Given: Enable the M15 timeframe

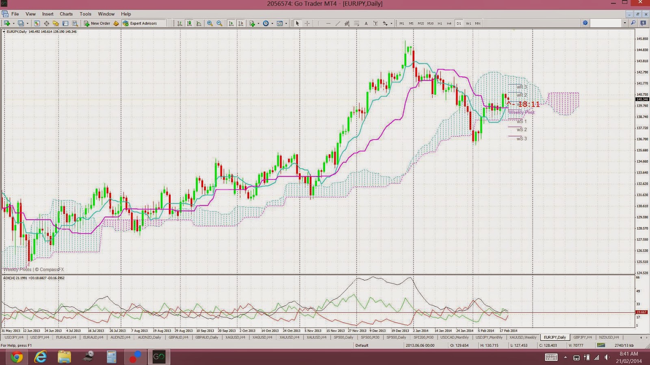Looking at the screenshot, I should tap(420, 23).
